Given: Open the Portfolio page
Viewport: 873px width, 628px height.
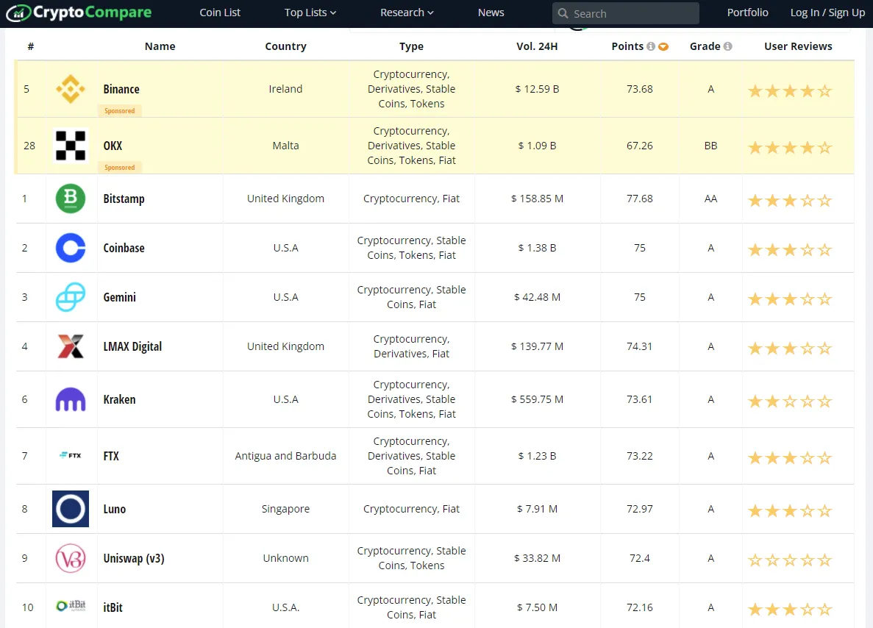Looking at the screenshot, I should [748, 13].
